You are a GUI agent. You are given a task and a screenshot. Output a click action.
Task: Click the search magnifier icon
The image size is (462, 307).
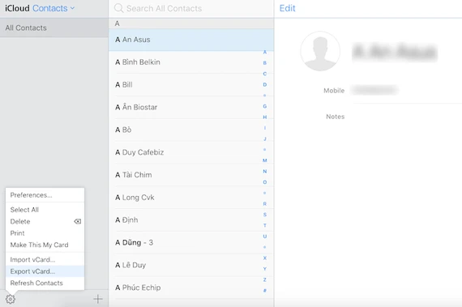click(118, 8)
